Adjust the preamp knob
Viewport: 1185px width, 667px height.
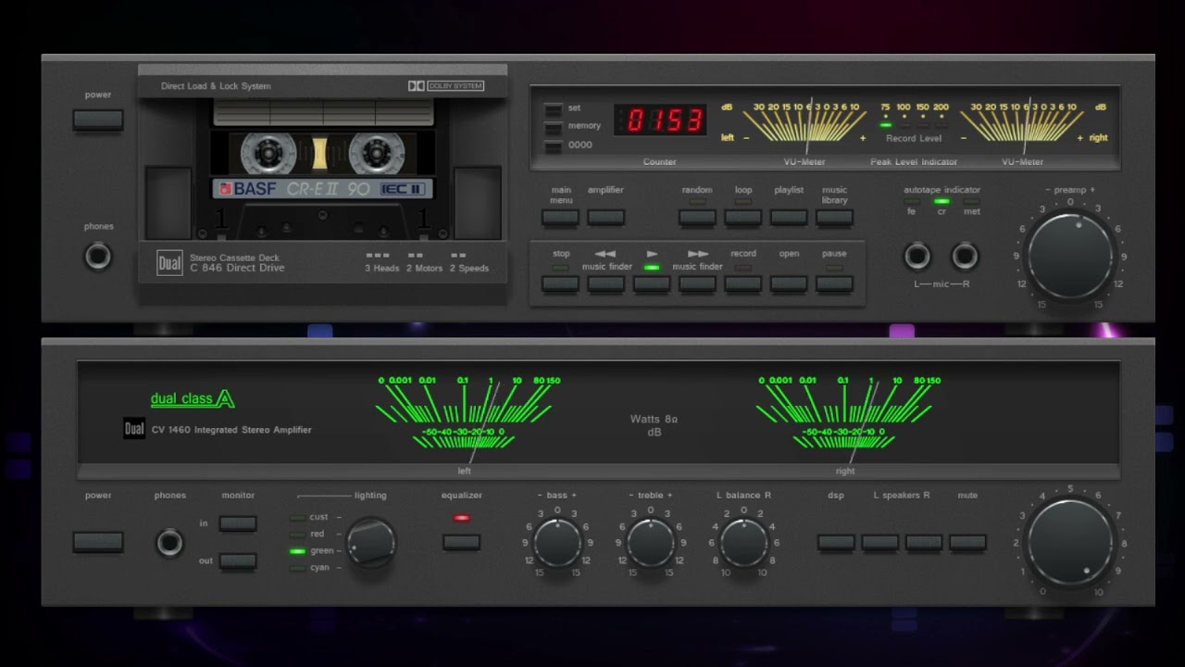point(1071,256)
